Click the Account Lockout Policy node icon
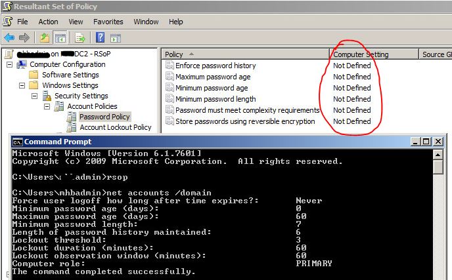This screenshot has width=452, height=280. pyautogui.click(x=72, y=127)
